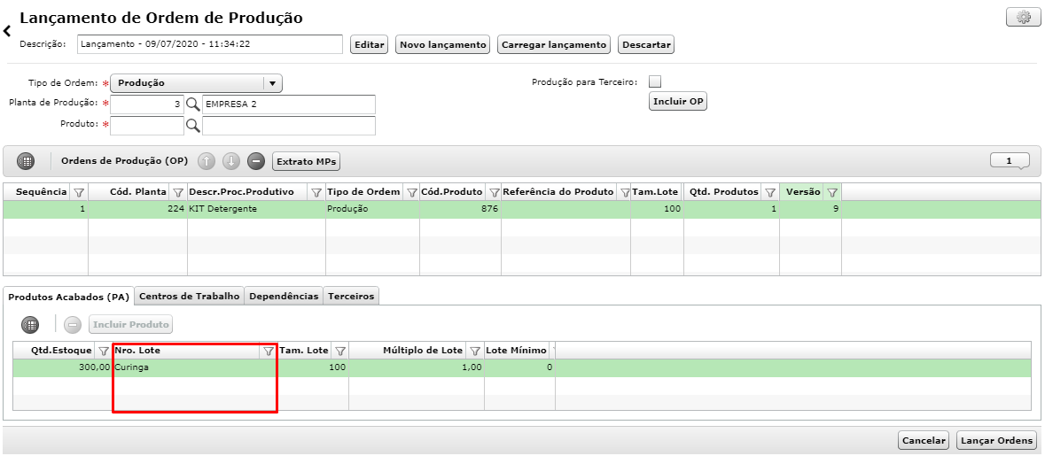Filter the Cód.Produto column
The image size is (1045, 456).
pos(494,192)
